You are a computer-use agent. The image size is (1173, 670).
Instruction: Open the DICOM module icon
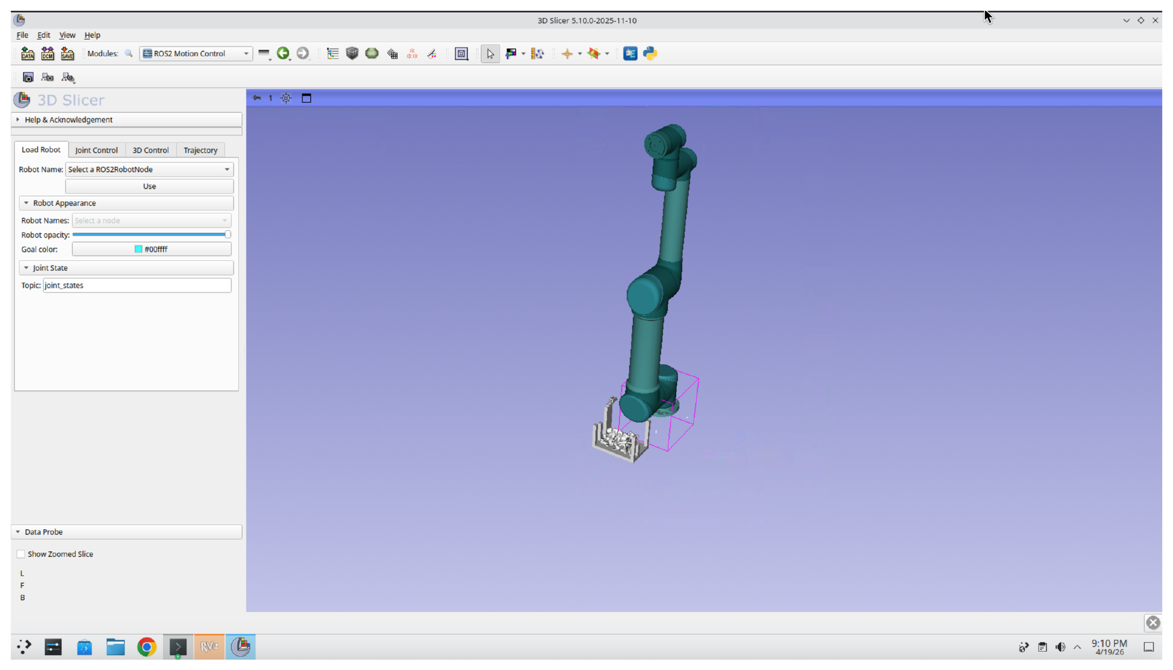tap(48, 53)
